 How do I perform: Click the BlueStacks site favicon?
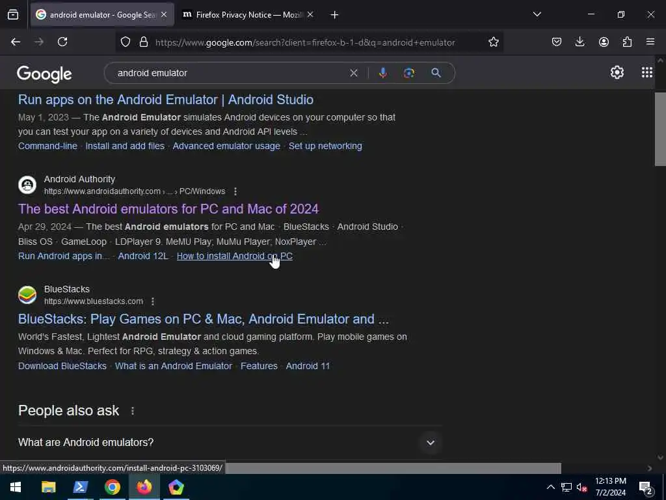tap(27, 295)
